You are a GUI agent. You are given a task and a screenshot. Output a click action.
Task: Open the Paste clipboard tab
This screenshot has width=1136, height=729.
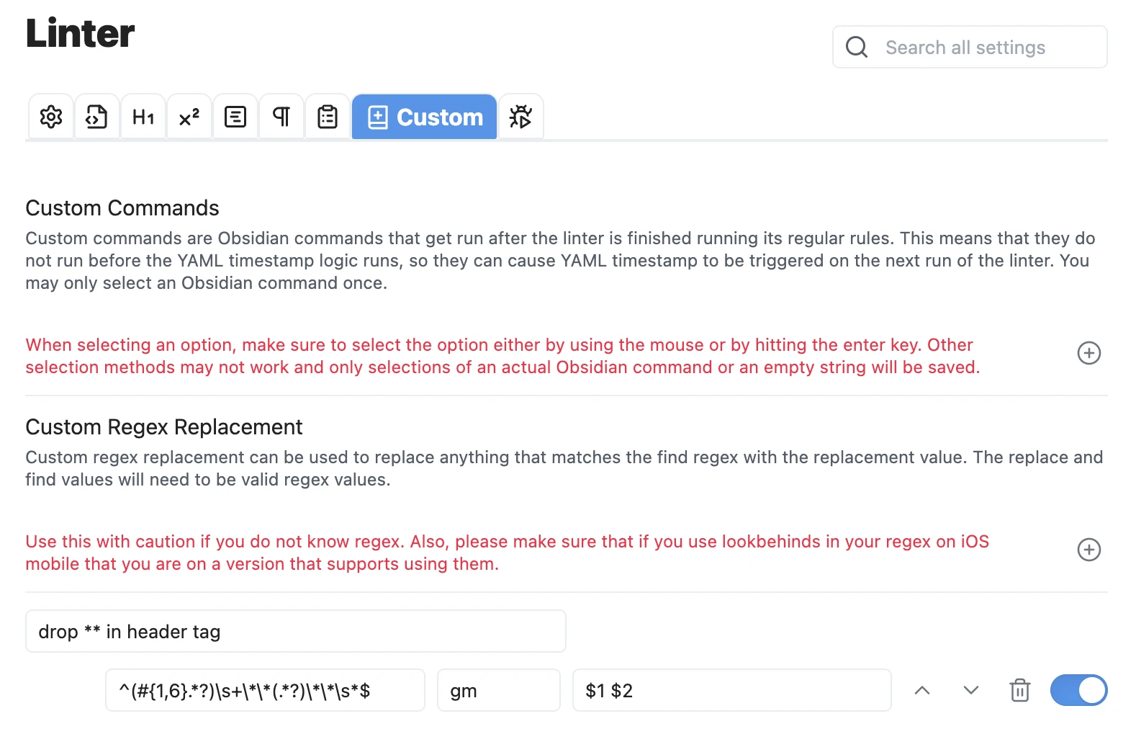click(328, 117)
